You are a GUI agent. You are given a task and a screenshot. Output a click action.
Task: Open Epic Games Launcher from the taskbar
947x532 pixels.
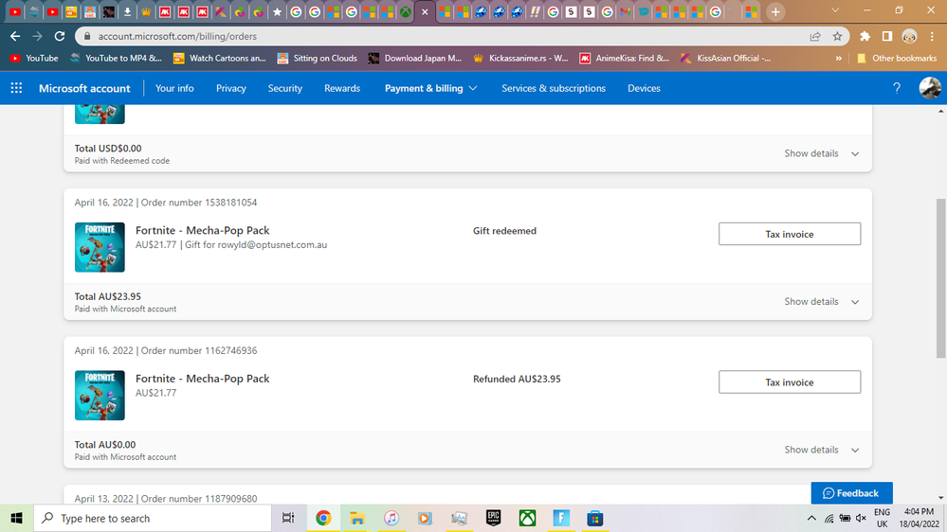coord(494,518)
